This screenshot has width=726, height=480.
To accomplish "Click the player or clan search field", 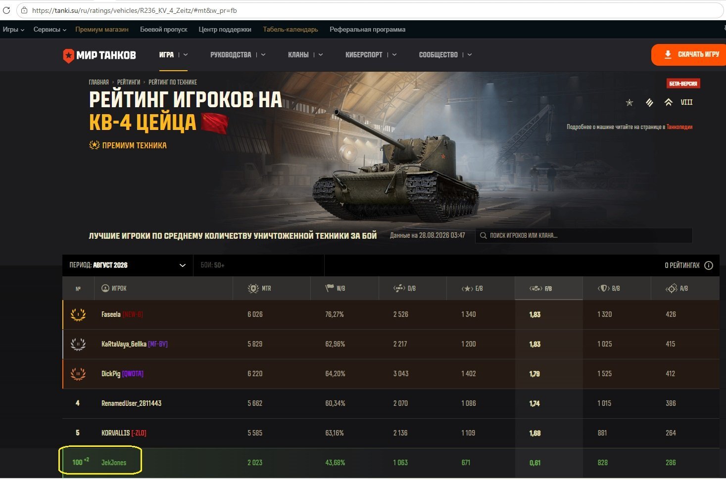I will pyautogui.click(x=584, y=235).
